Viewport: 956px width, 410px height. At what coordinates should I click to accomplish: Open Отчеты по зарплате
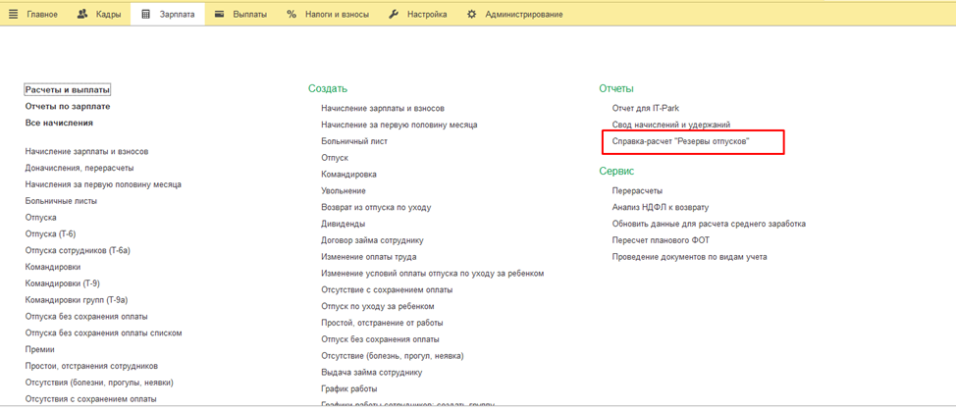[x=68, y=106]
